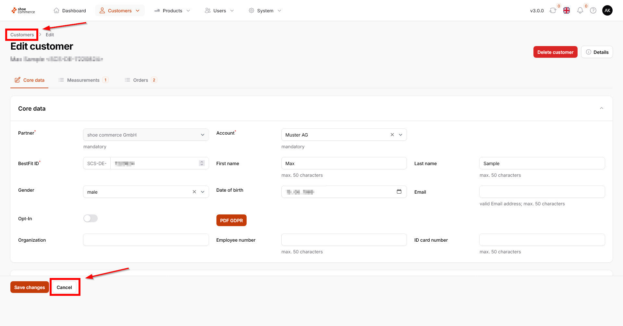623x326 pixels.
Task: Download the PDF GDPR document
Action: pos(231,221)
